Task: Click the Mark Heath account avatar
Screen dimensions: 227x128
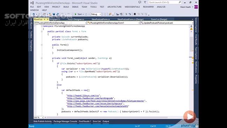Action: point(196,7)
